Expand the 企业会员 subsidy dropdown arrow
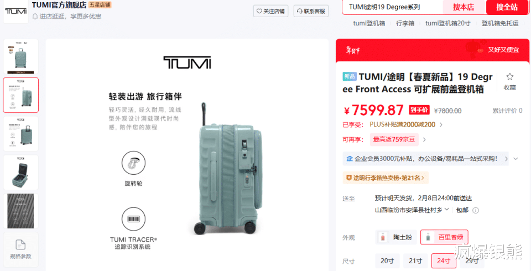This screenshot has height=271, width=531. point(516,159)
